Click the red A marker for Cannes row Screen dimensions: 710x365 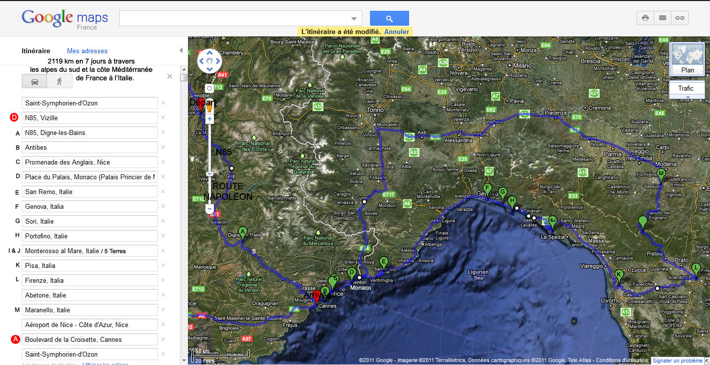(x=15, y=339)
